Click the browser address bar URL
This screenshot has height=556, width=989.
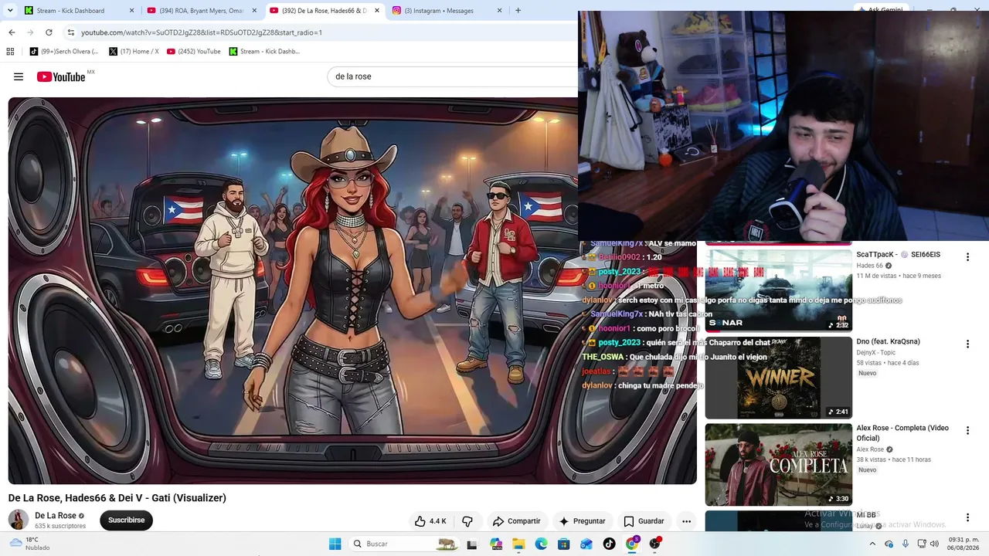tap(202, 32)
